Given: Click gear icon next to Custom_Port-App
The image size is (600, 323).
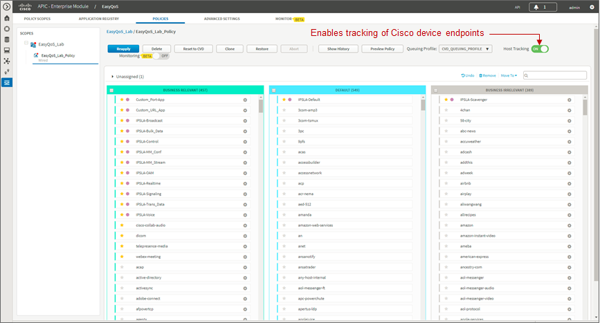Looking at the screenshot, I should click(245, 100).
